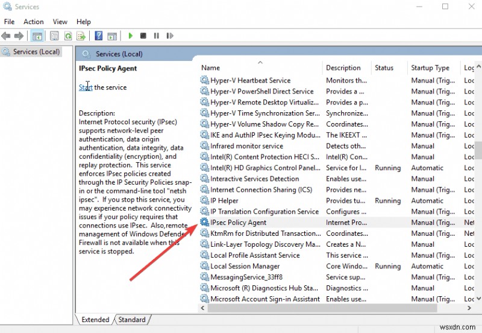The height and width of the screenshot is (333, 482).
Task: Click the Restart Service toolbar button
Action: [170, 36]
